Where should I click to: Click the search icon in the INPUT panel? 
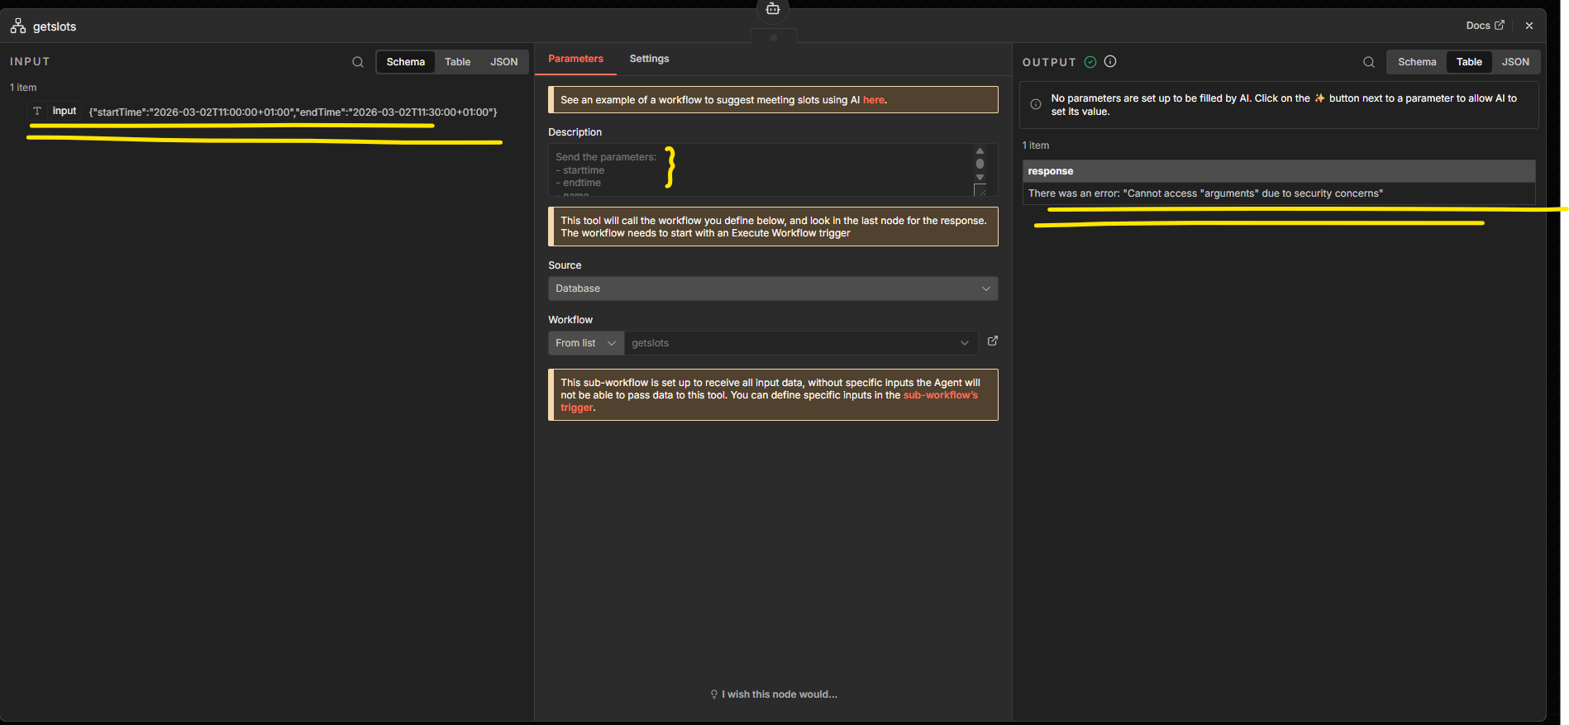[x=357, y=62]
